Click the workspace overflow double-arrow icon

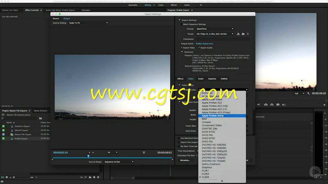201,5
